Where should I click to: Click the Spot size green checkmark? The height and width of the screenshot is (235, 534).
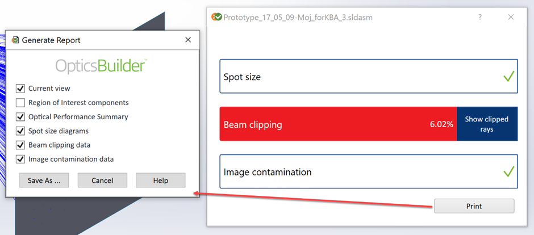coord(508,76)
